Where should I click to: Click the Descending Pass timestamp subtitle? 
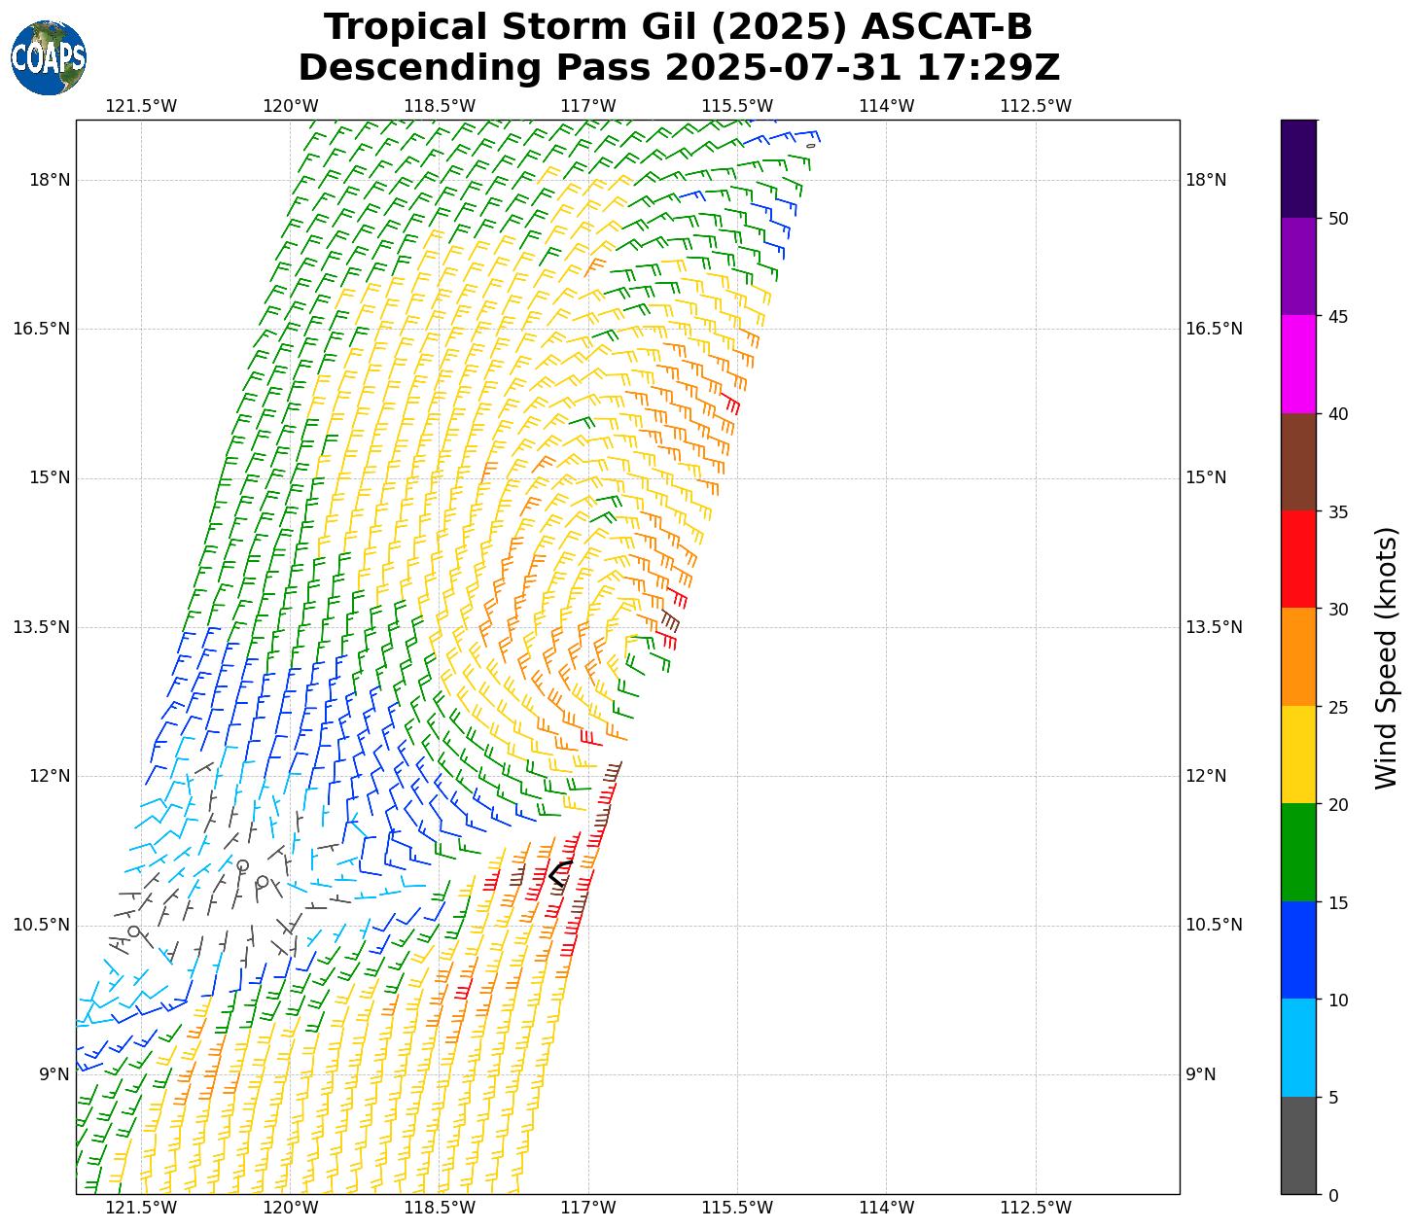(678, 68)
